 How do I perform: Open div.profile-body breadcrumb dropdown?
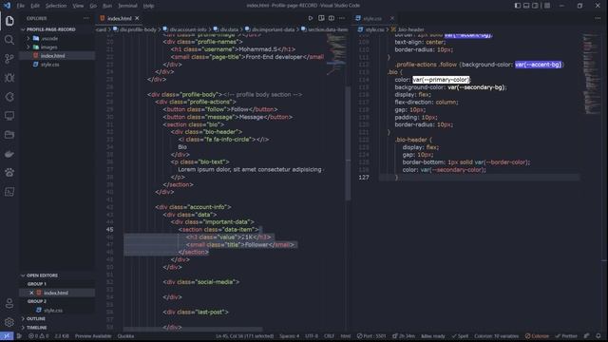point(135,29)
